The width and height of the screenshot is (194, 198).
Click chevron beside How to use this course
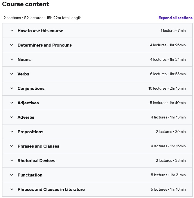click(12, 31)
